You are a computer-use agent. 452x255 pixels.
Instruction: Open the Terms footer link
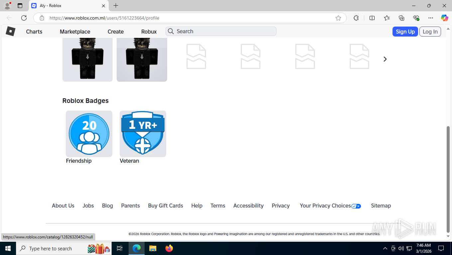click(x=218, y=206)
